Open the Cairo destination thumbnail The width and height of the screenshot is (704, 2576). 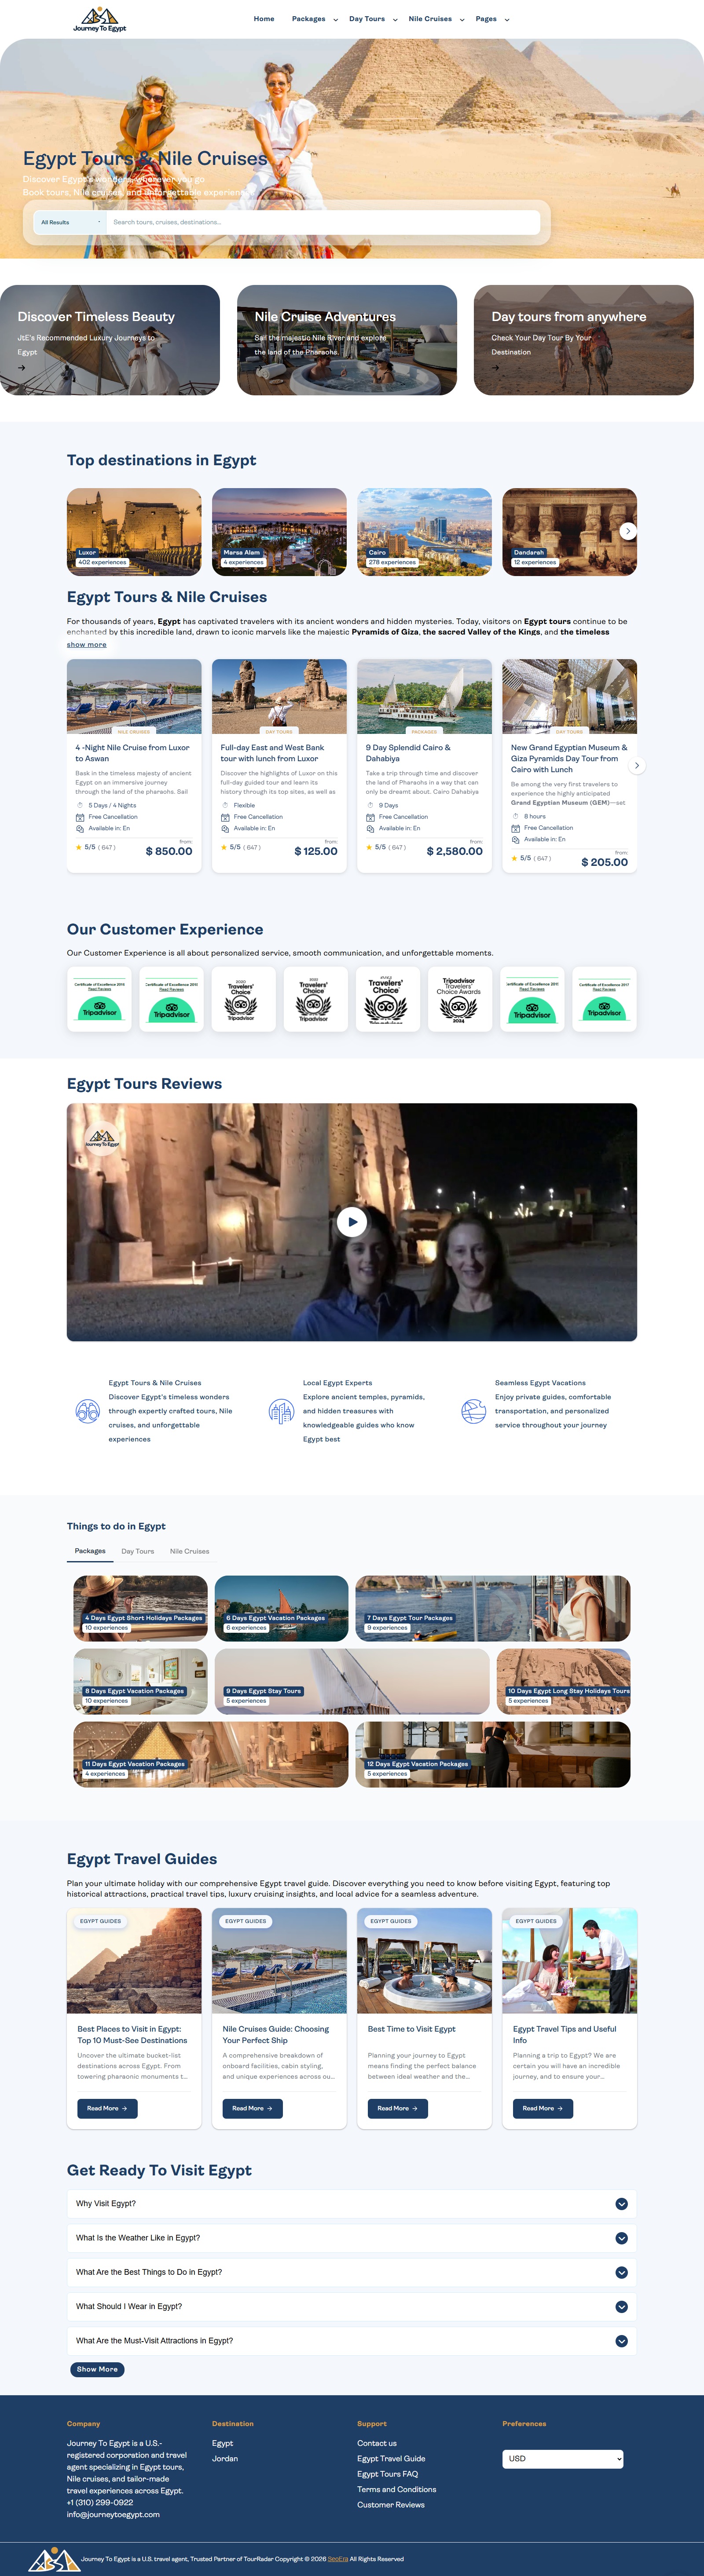[x=425, y=532]
